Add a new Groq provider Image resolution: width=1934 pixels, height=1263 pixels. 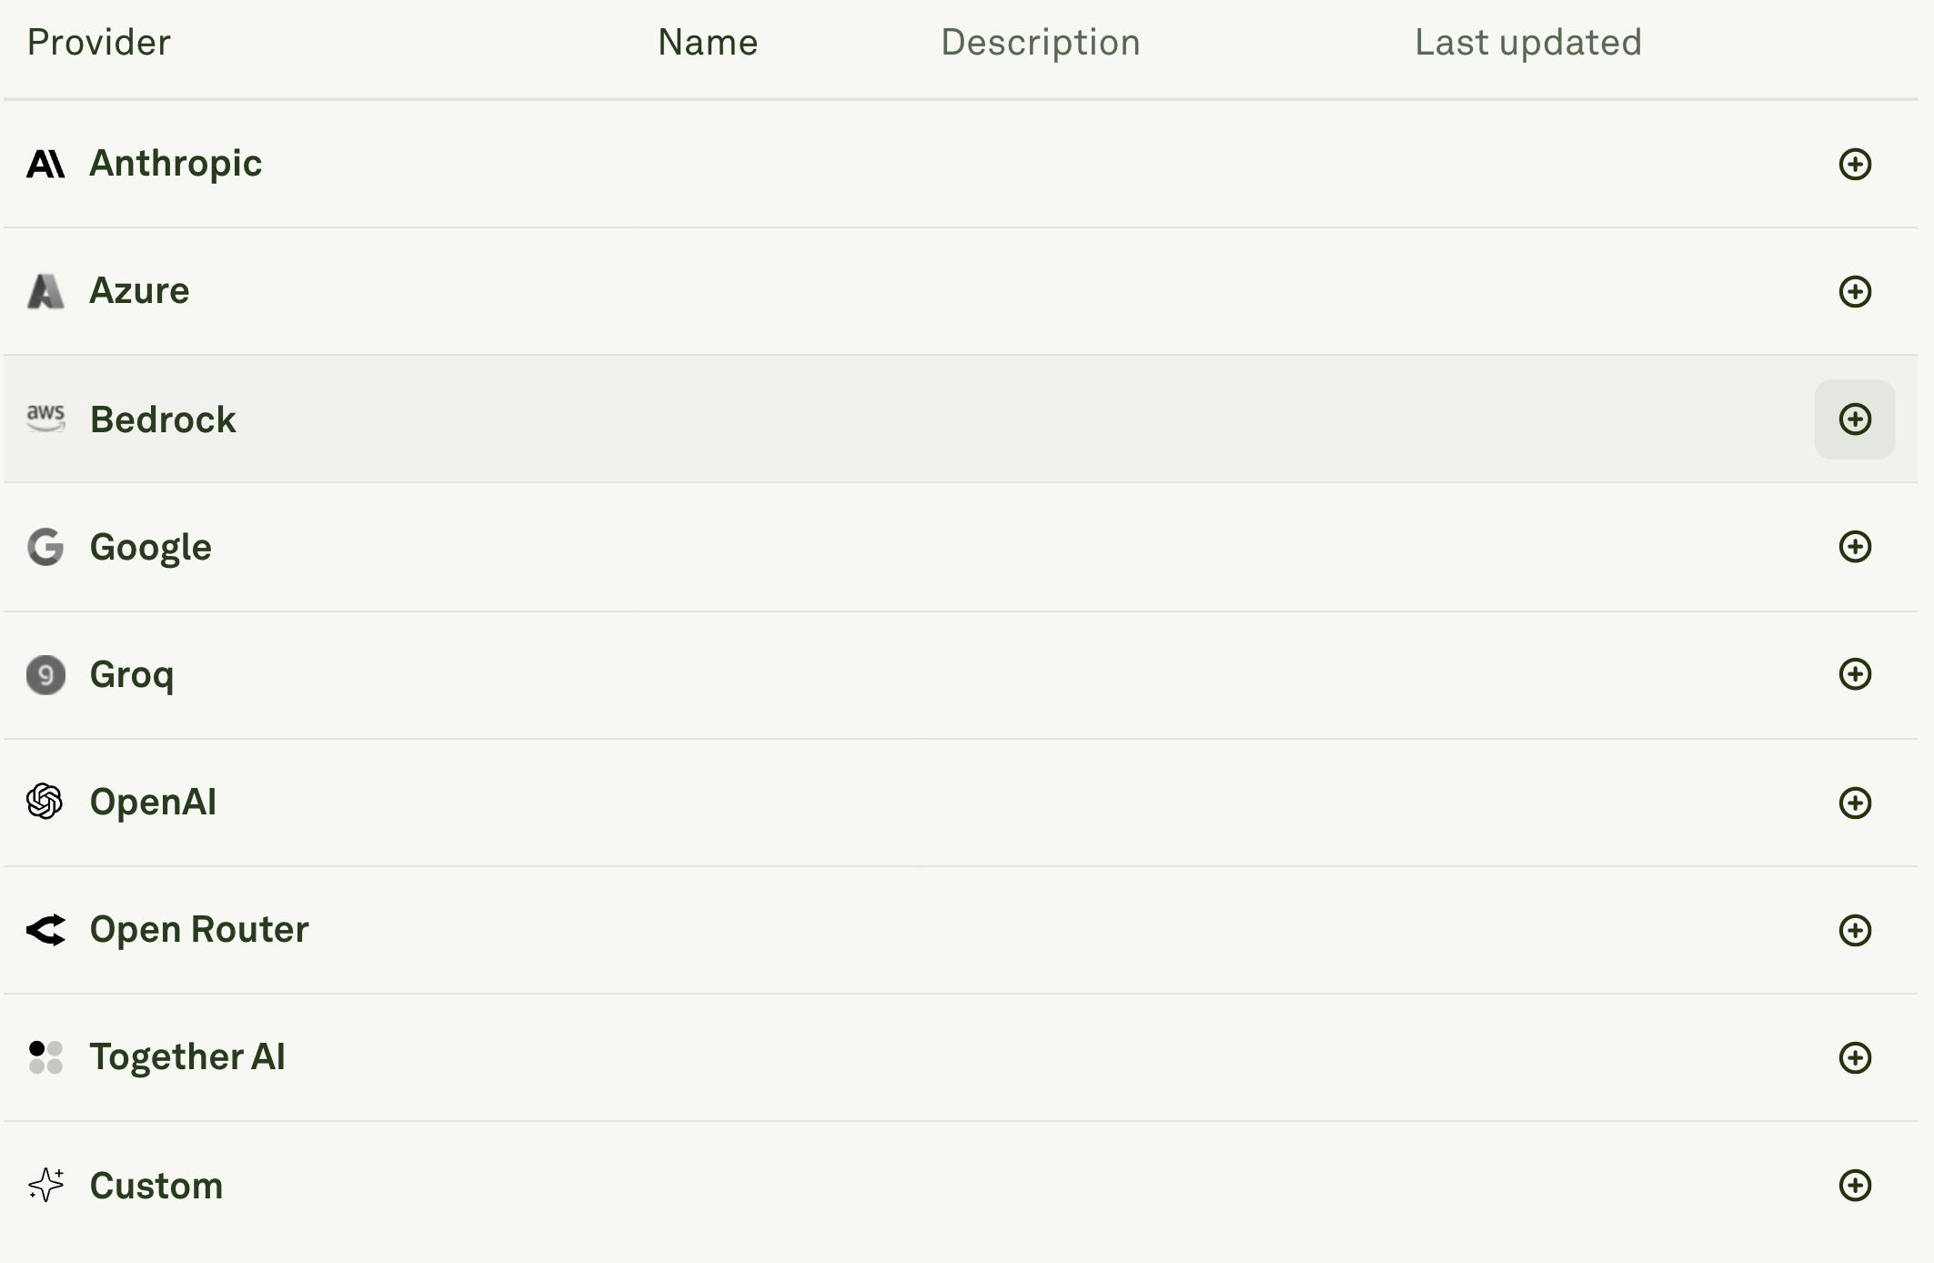pyautogui.click(x=1856, y=673)
